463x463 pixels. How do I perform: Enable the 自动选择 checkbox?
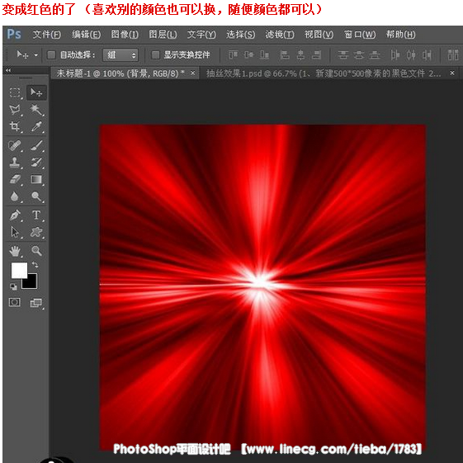coord(51,54)
